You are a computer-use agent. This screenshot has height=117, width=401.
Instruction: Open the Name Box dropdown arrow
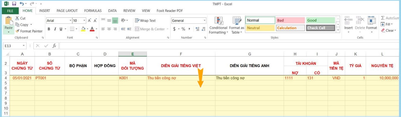(x=24, y=46)
